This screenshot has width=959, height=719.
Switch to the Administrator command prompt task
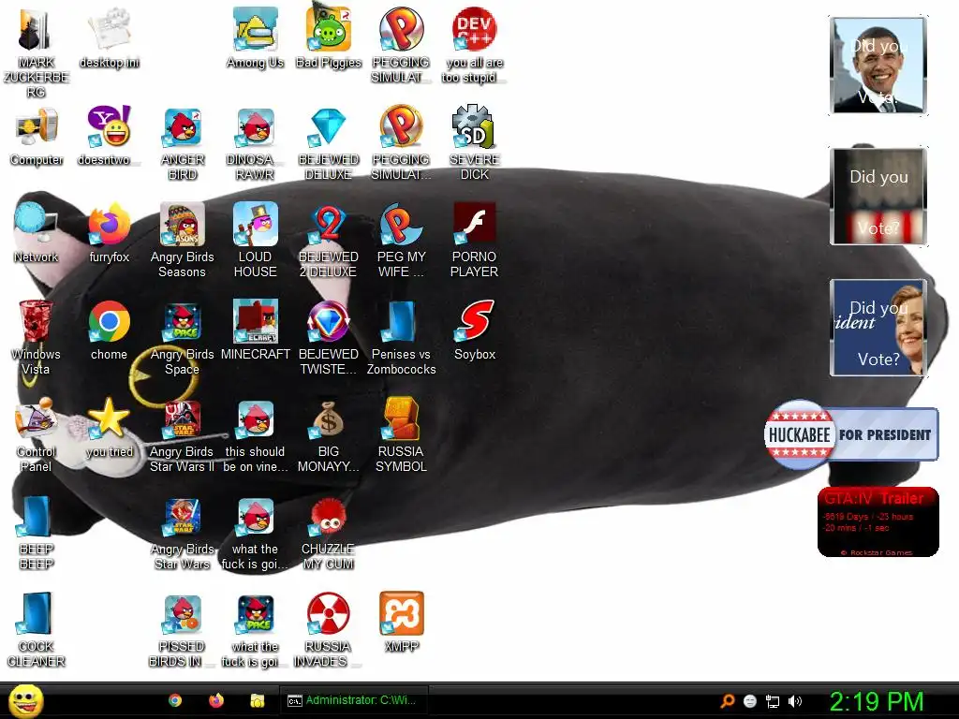[x=353, y=700]
